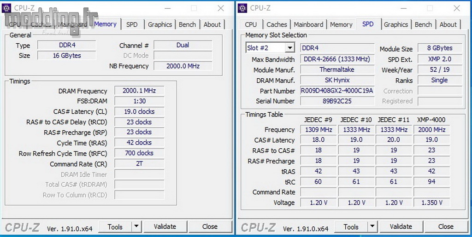
Task: Click SK Hynix DRAM manufacturer value
Action: tap(337, 80)
